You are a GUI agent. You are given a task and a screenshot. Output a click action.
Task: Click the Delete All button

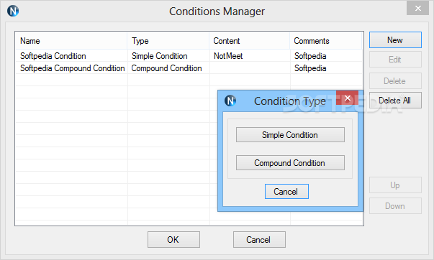point(395,101)
